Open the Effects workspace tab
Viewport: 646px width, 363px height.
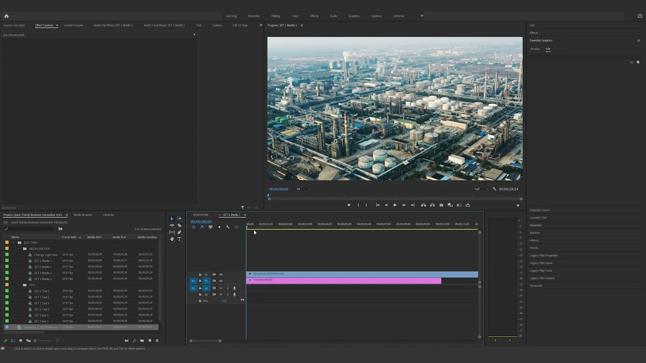tap(314, 16)
